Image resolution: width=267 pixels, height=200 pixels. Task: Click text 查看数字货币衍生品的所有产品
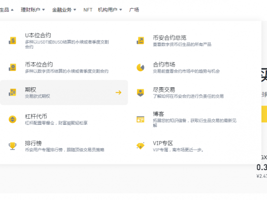coord(182,45)
